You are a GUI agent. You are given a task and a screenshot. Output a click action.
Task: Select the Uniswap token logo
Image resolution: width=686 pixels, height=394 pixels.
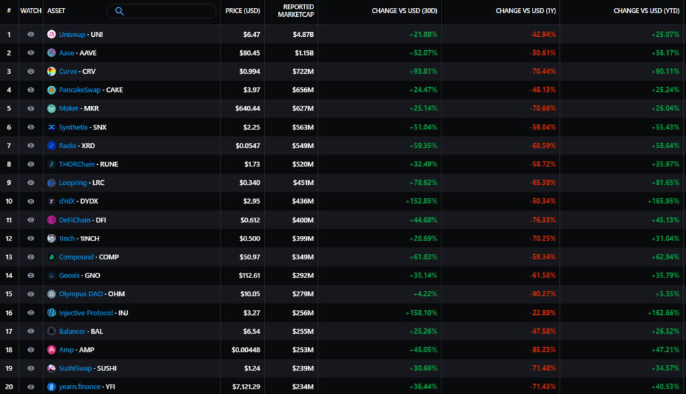point(51,34)
